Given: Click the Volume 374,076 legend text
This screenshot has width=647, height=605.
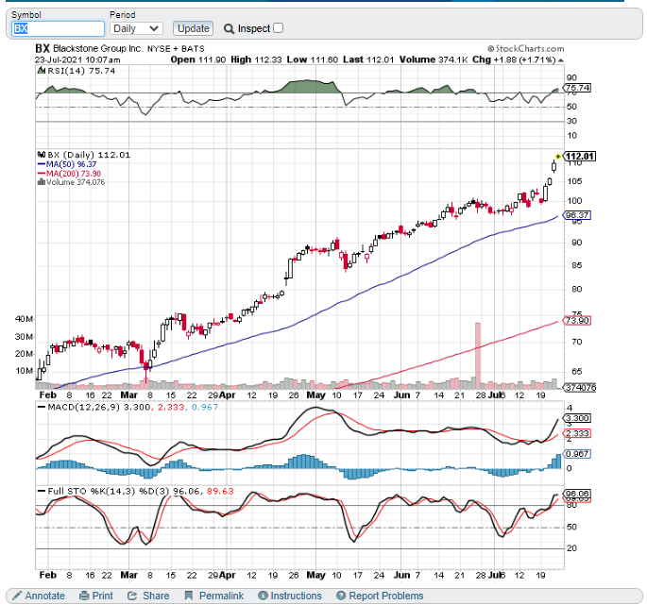Looking at the screenshot, I should pyautogui.click(x=76, y=182).
